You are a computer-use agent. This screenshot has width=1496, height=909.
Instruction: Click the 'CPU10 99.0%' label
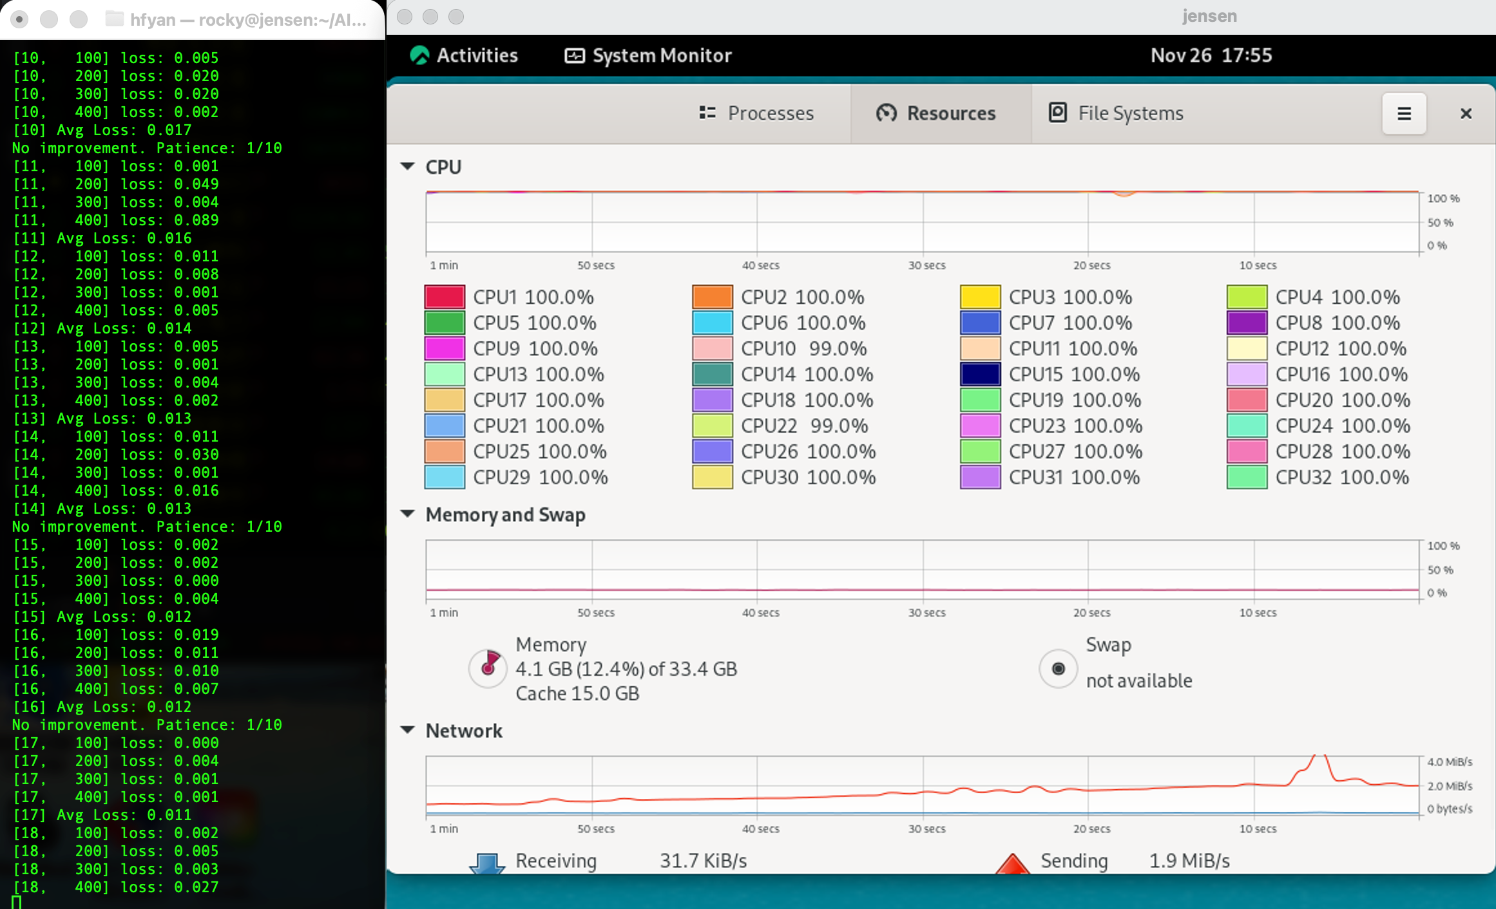(803, 348)
